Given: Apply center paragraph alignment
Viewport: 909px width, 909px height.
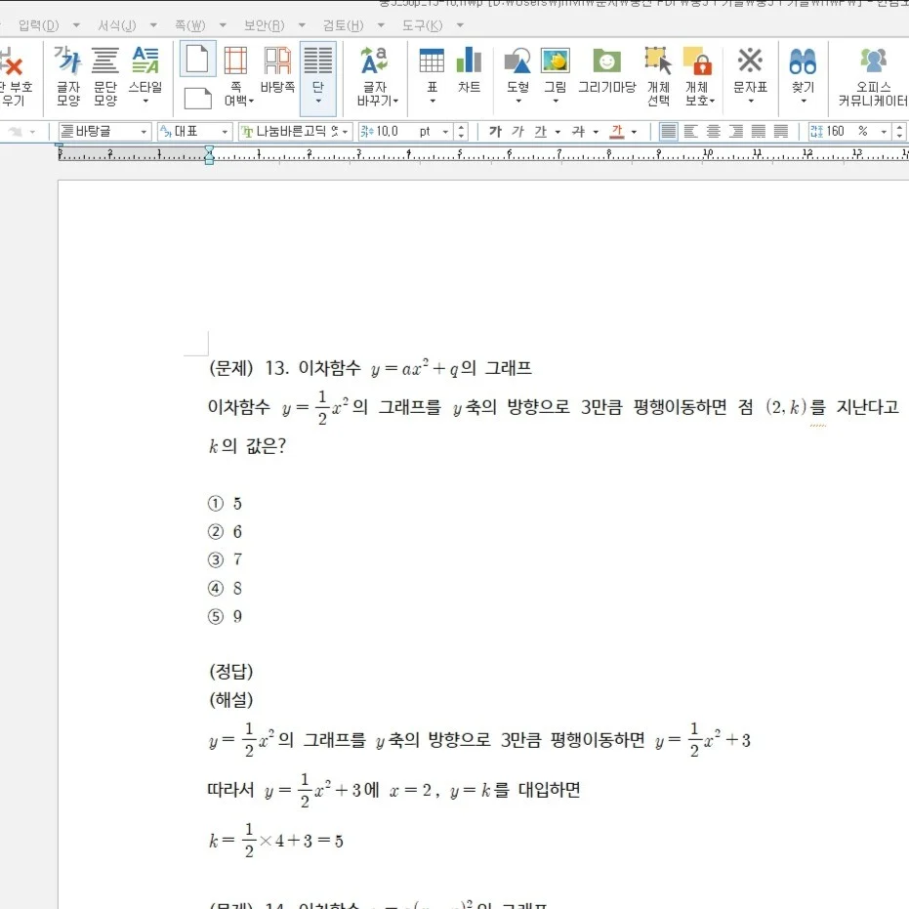Looking at the screenshot, I should click(x=713, y=132).
